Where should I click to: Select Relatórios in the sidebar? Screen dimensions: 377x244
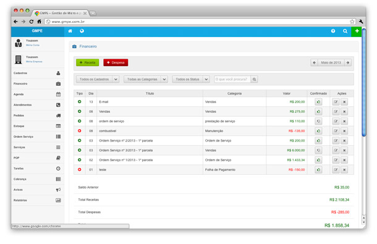tap(37, 200)
